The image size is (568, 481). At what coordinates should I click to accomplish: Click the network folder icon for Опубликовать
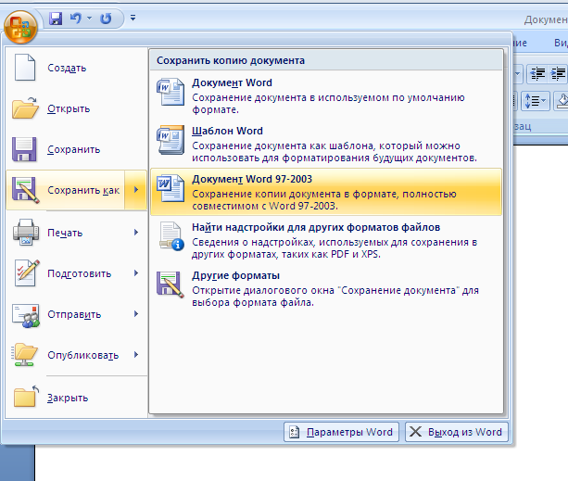coord(25,355)
